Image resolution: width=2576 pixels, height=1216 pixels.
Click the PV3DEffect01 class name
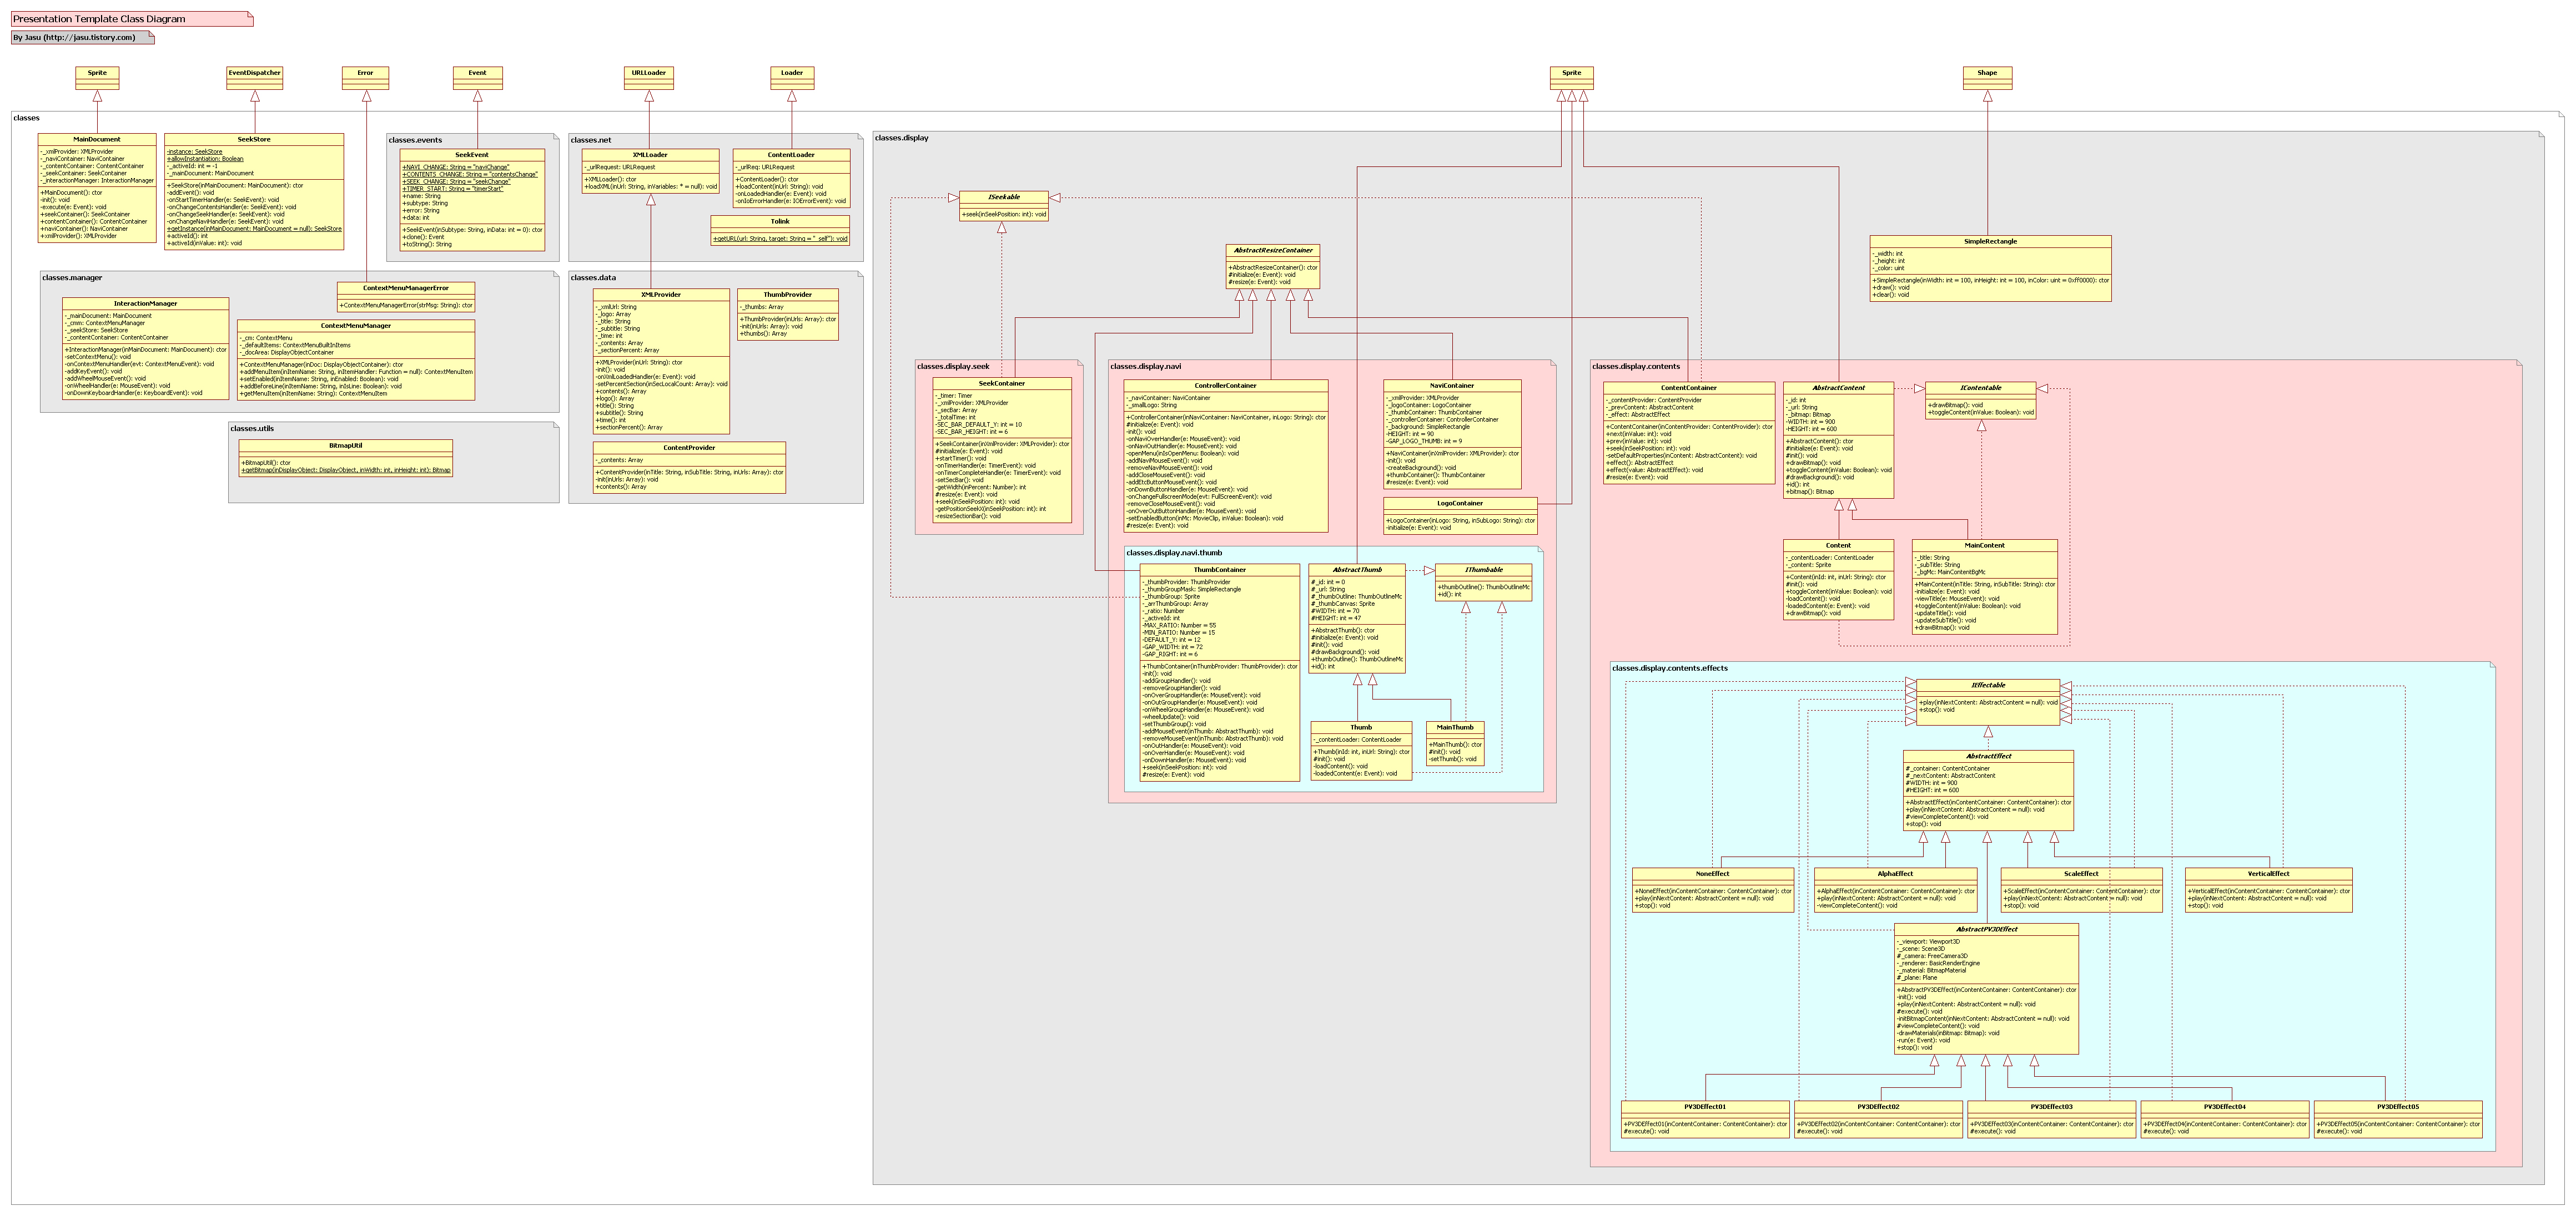click(x=1705, y=1107)
